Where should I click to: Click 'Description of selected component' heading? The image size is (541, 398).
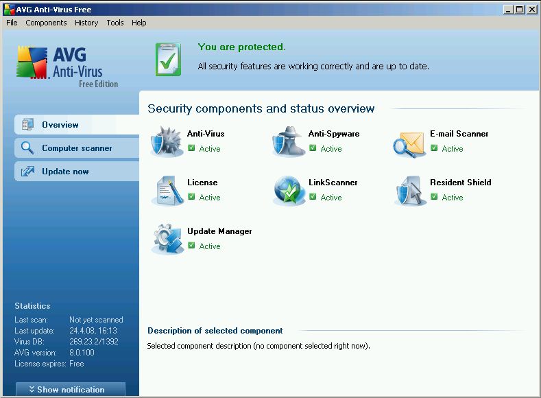(215, 331)
